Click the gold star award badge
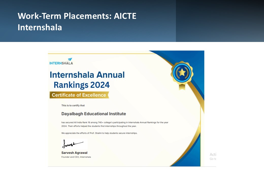Viewport: 264px width, 182px height. pos(182,75)
